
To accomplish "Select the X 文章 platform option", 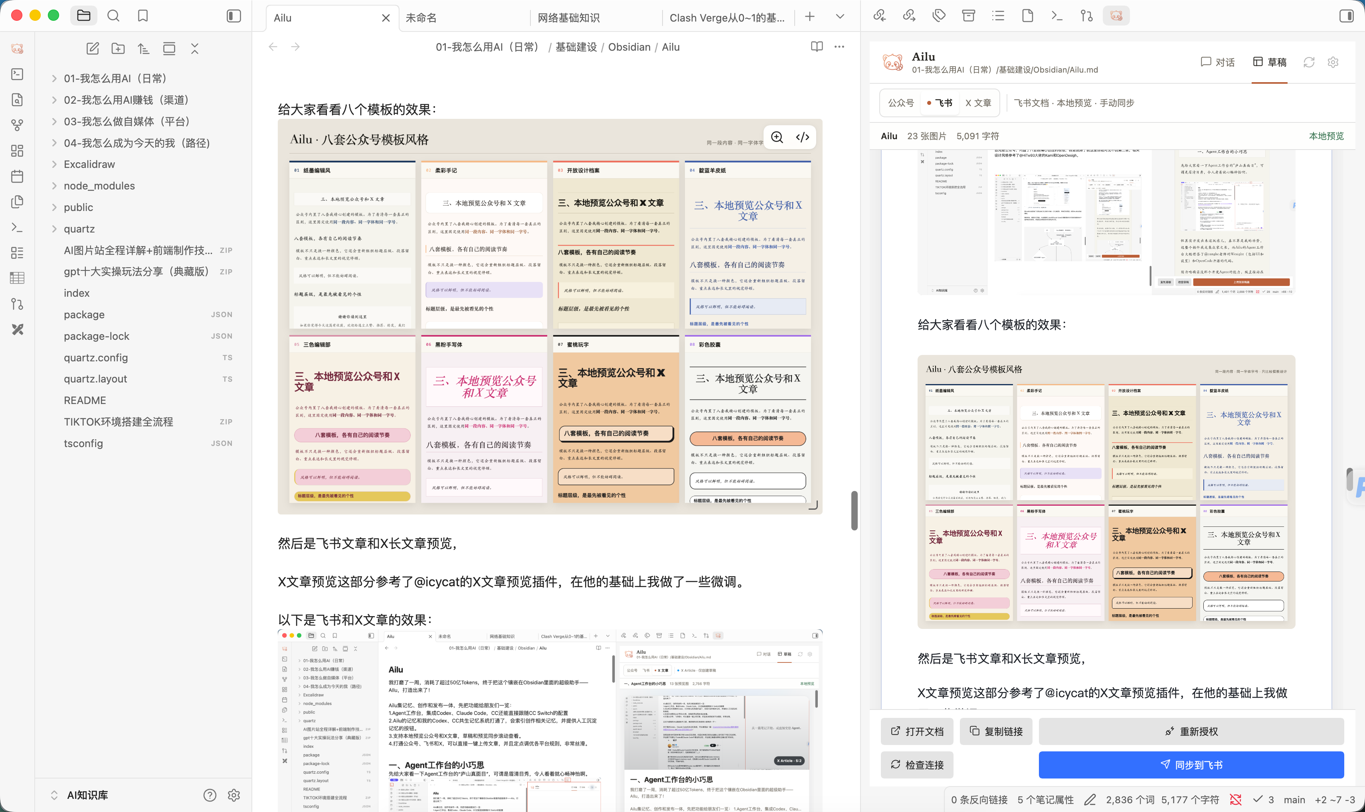I will click(x=978, y=103).
